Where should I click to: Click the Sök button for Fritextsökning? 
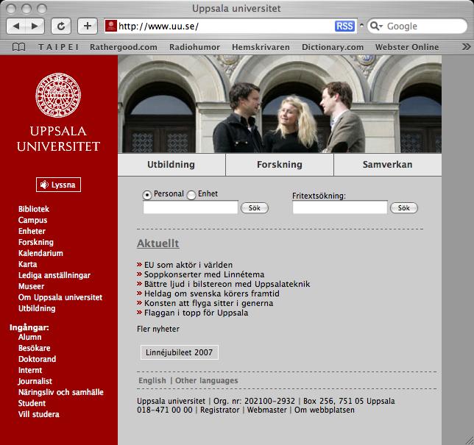(404, 208)
